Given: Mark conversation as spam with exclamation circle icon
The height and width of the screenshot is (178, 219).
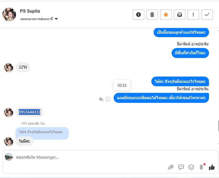Looking at the screenshot, I should coord(138,15).
